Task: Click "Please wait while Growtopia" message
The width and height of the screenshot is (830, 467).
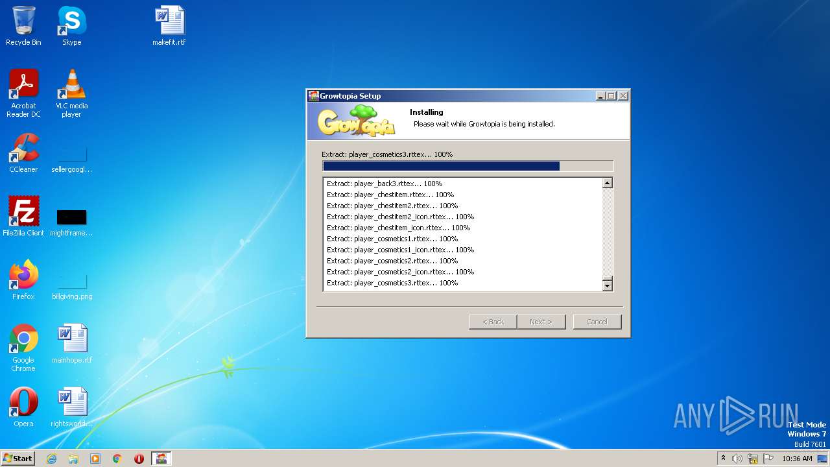Action: coord(484,124)
